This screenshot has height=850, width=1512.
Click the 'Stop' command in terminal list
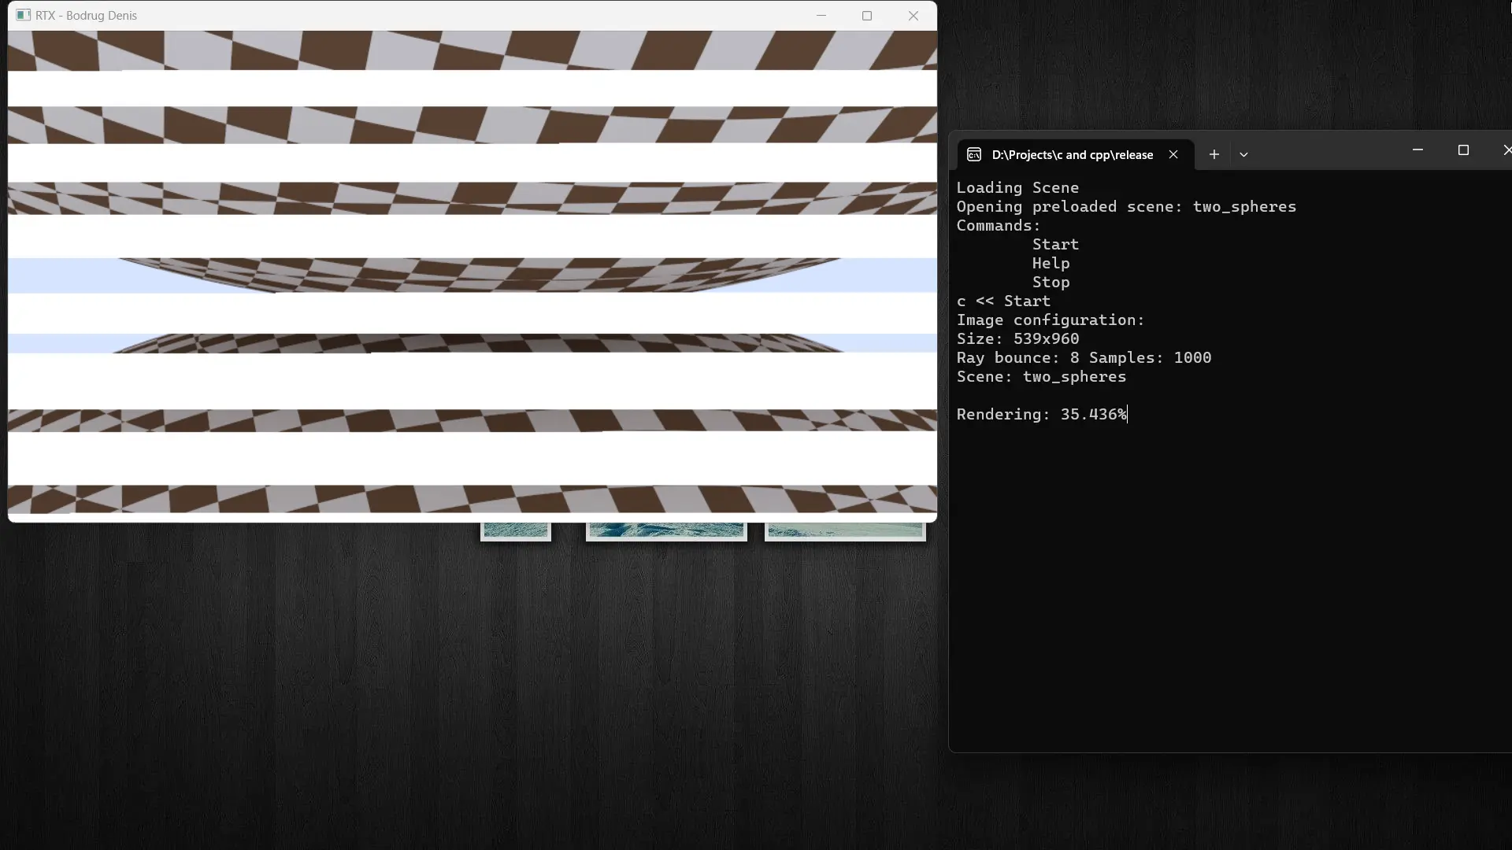point(1051,282)
